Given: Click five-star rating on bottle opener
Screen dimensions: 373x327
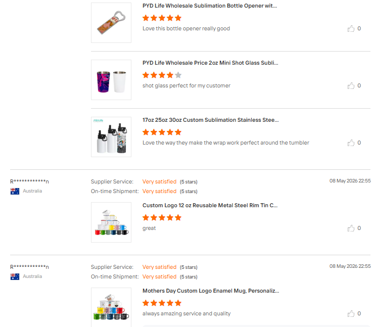Looking at the screenshot, I should point(162,18).
